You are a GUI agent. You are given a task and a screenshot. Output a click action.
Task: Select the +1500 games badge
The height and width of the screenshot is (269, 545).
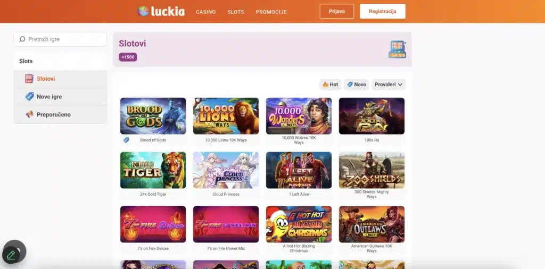coord(128,57)
